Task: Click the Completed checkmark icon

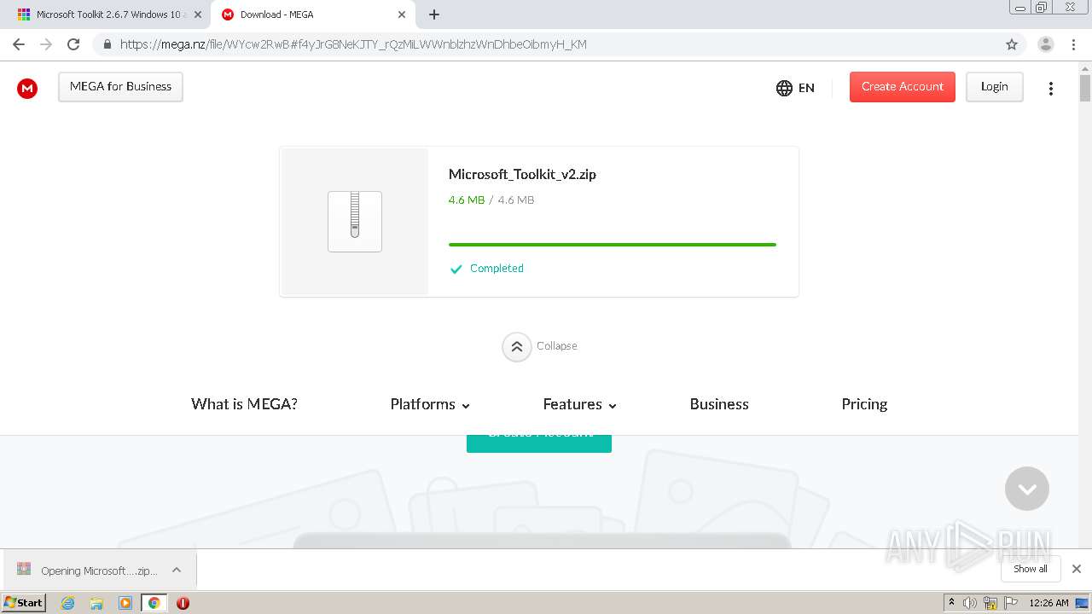Action: (x=456, y=269)
